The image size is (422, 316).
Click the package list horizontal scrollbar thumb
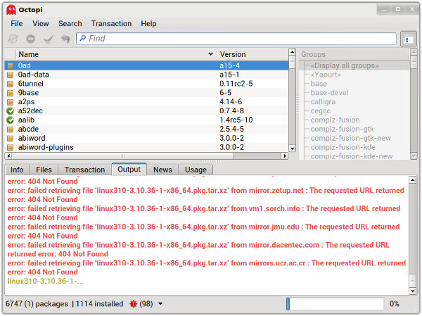[x=122, y=156]
